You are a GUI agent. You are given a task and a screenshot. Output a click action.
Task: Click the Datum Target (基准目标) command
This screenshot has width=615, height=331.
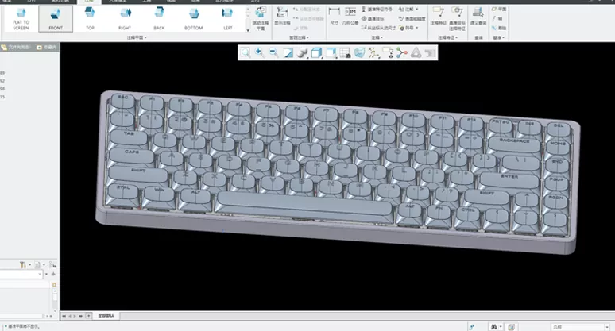click(x=373, y=18)
